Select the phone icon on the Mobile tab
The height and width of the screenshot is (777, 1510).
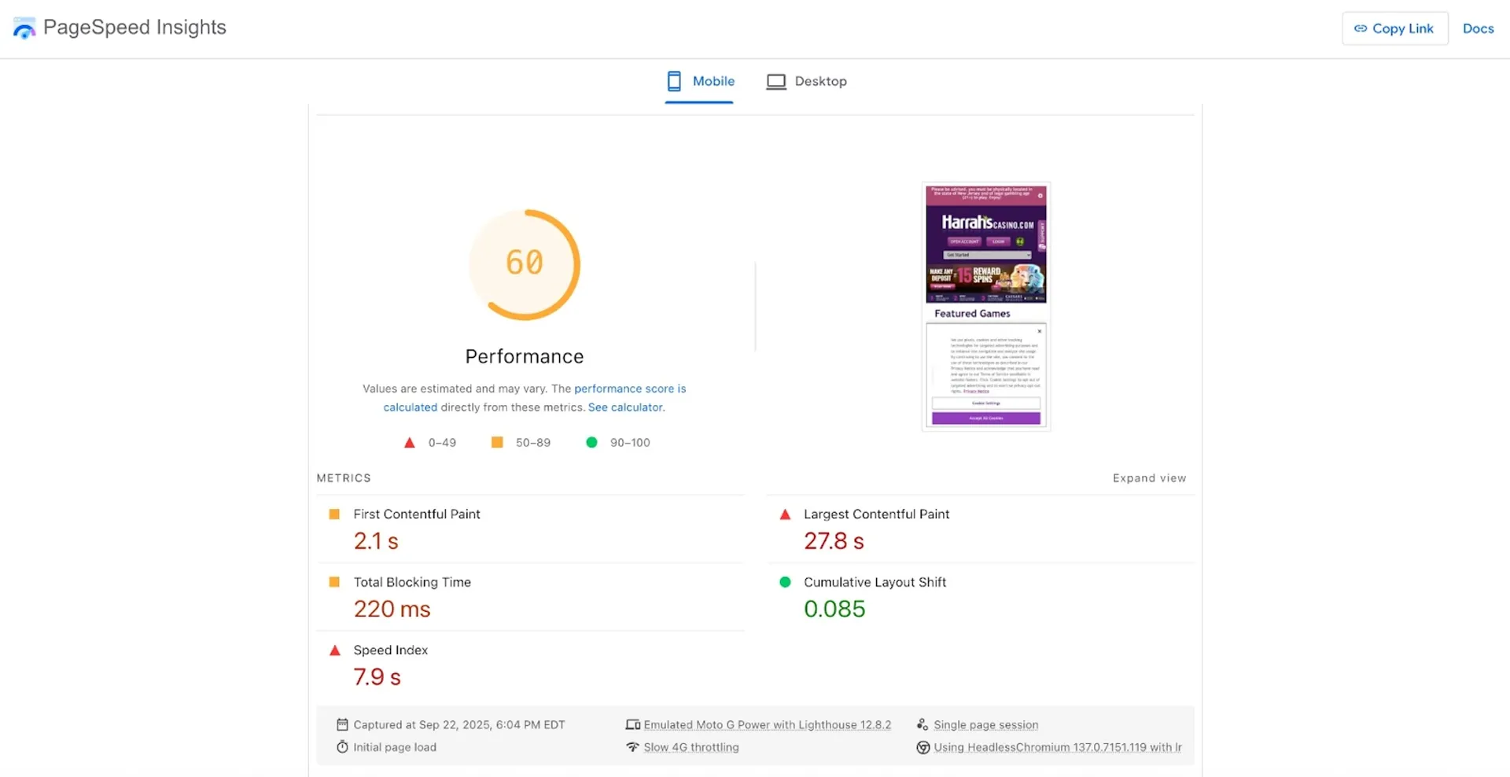pos(673,81)
